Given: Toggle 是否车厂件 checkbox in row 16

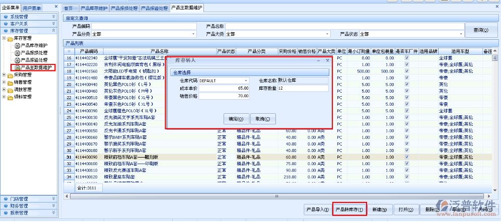Looking at the screenshot, I should tap(407, 58).
